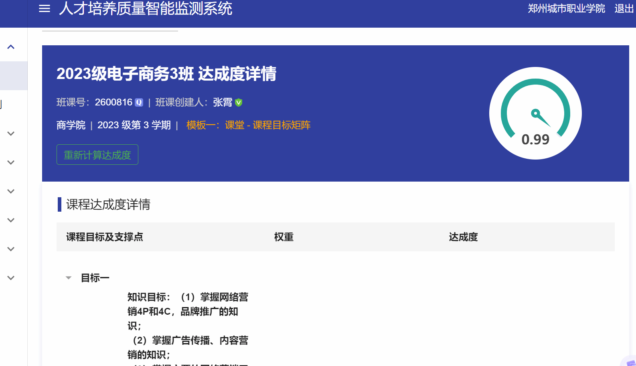Collapse the 目标一 row using its triangle
The width and height of the screenshot is (636, 366).
[x=69, y=278]
